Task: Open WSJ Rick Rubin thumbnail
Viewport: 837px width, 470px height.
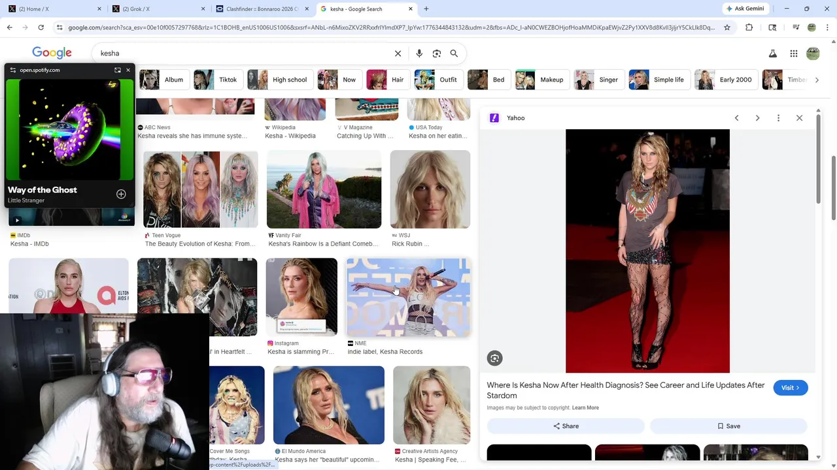Action: point(430,189)
